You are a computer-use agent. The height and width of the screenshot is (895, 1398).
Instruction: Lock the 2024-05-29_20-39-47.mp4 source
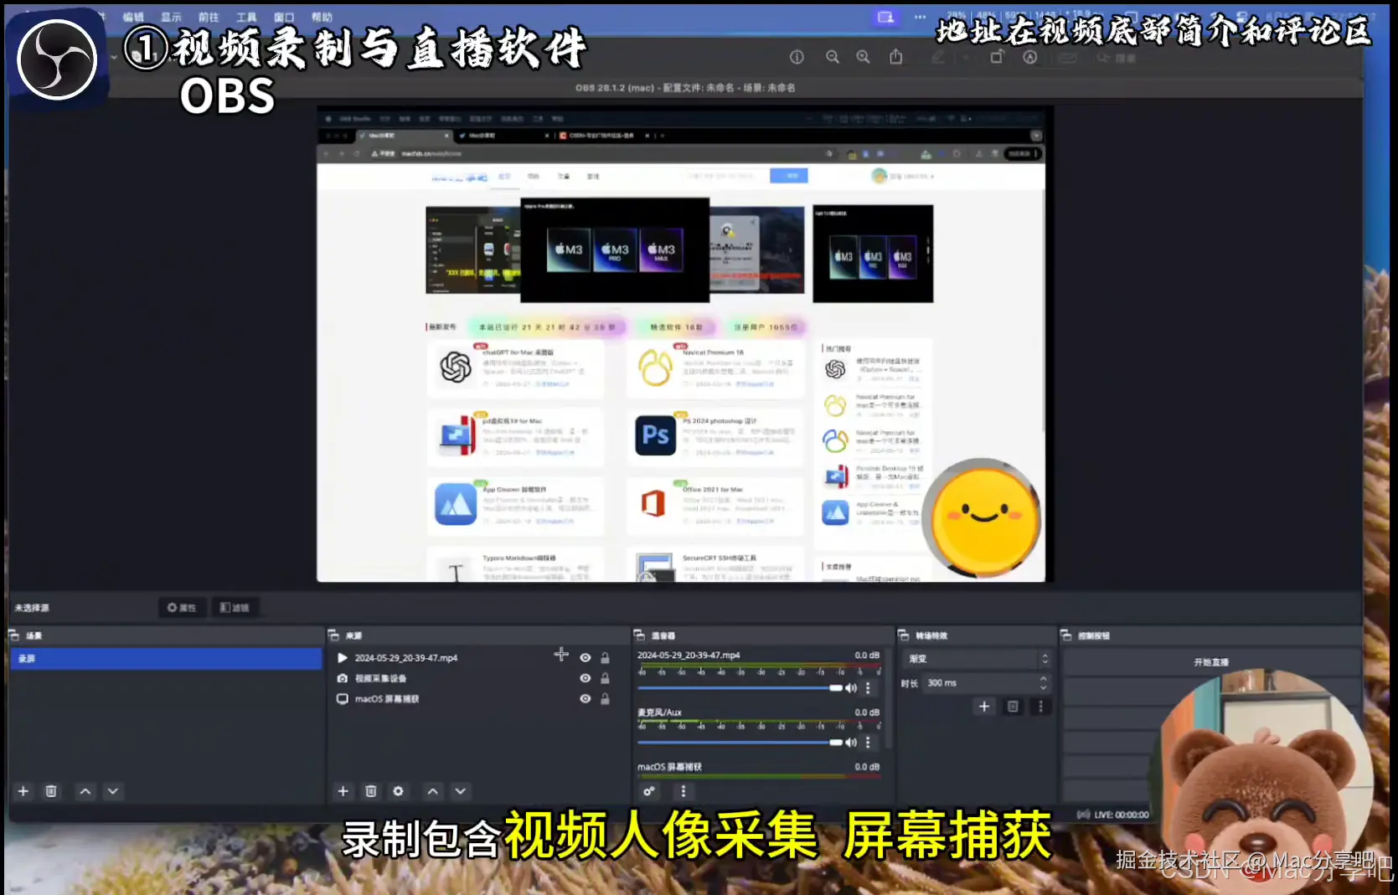click(x=605, y=657)
